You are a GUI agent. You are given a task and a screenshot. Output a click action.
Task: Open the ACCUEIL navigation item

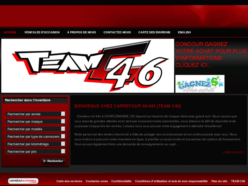pos(10,32)
